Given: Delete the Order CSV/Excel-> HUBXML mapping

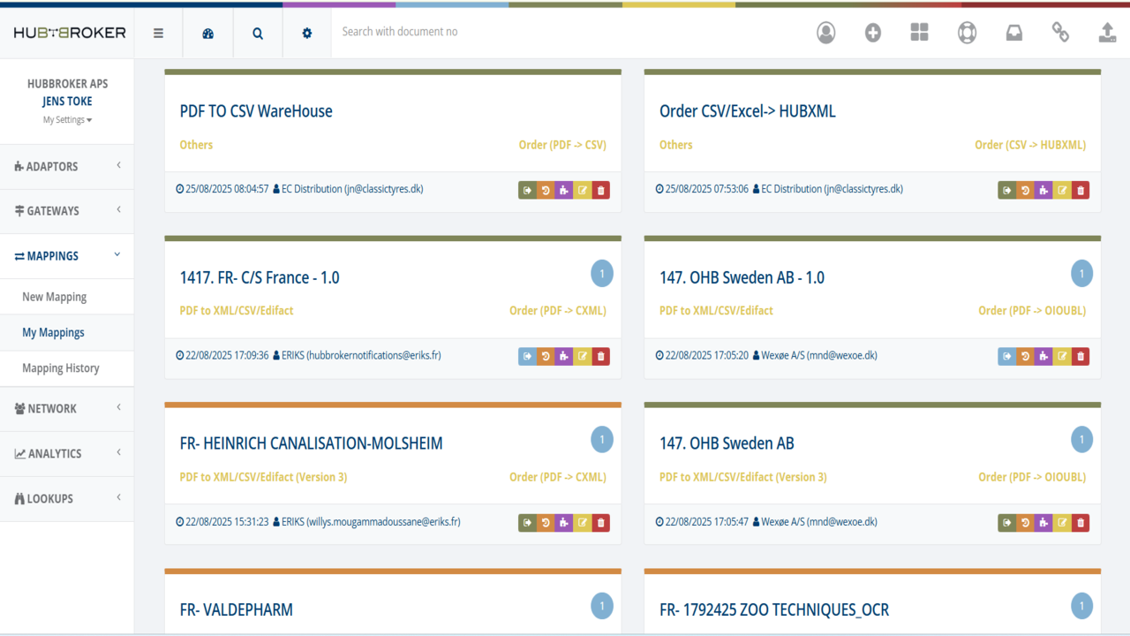Looking at the screenshot, I should [x=1081, y=190].
